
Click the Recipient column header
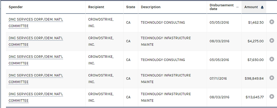point(96,7)
